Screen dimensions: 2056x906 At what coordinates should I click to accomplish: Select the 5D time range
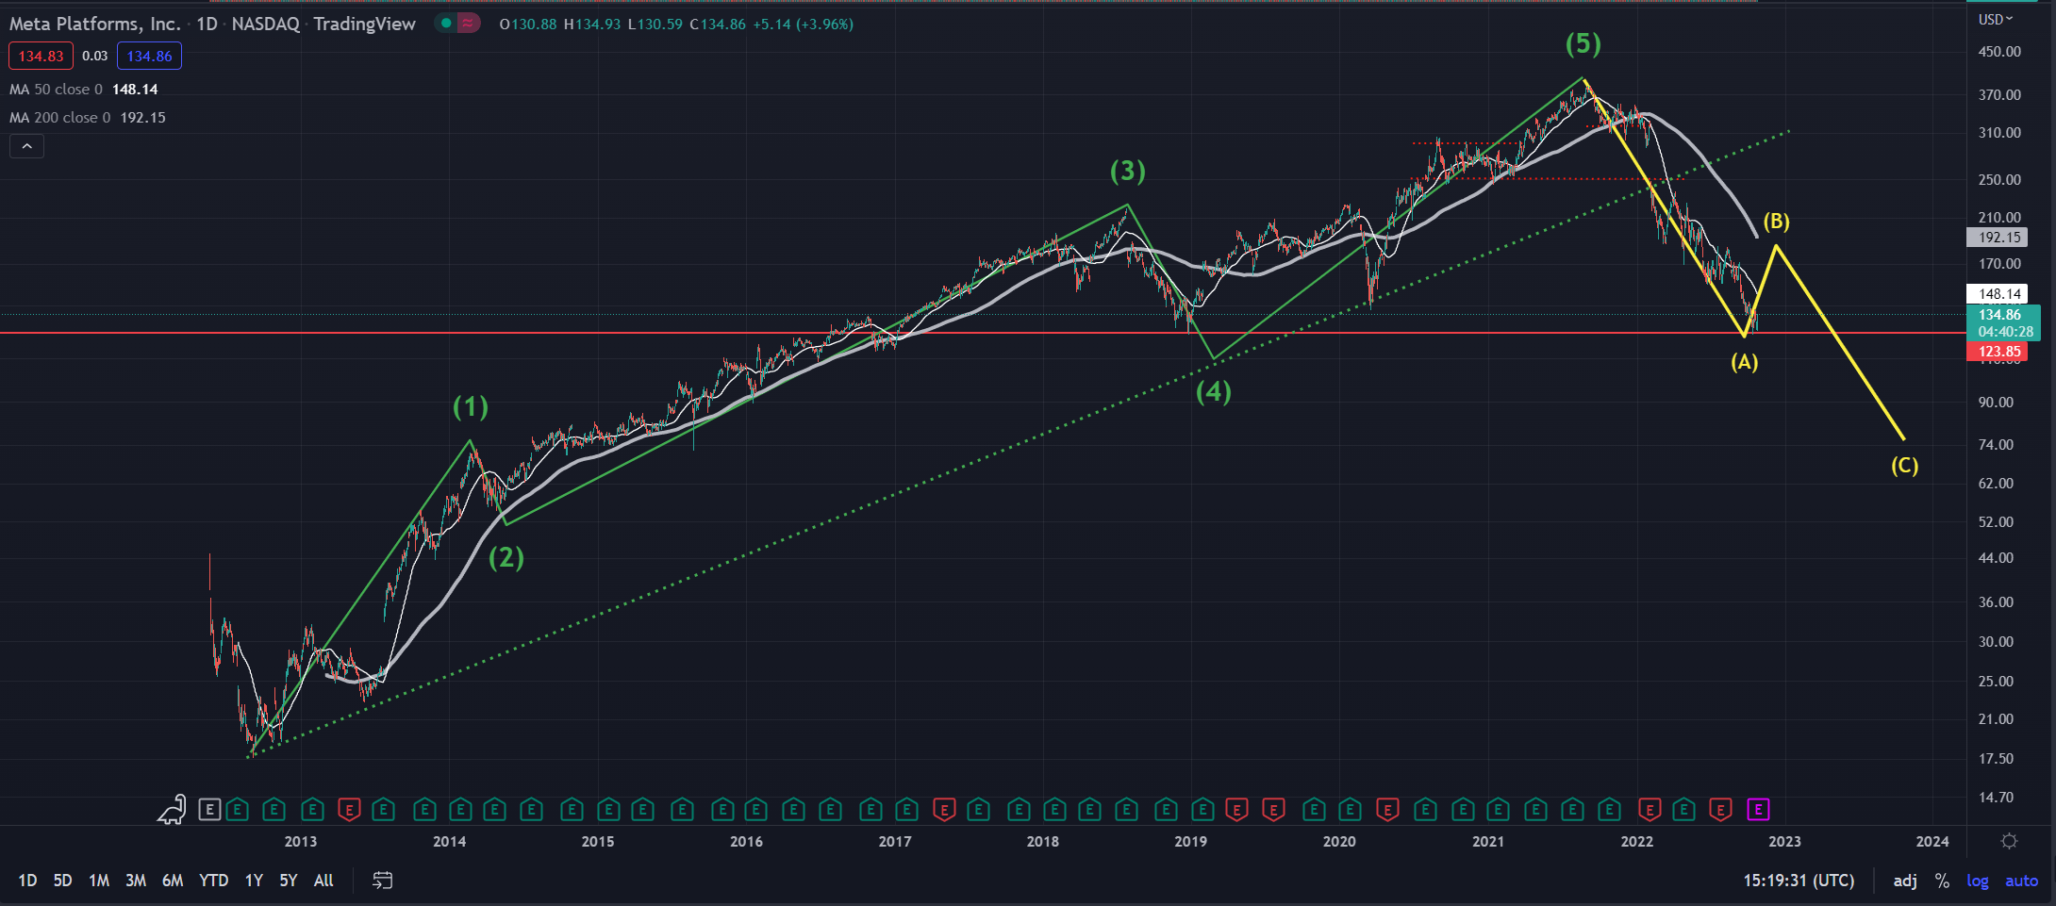tap(62, 881)
